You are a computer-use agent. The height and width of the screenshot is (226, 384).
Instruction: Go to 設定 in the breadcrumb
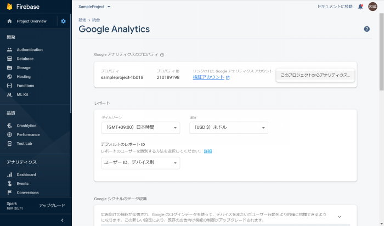pyautogui.click(x=82, y=20)
